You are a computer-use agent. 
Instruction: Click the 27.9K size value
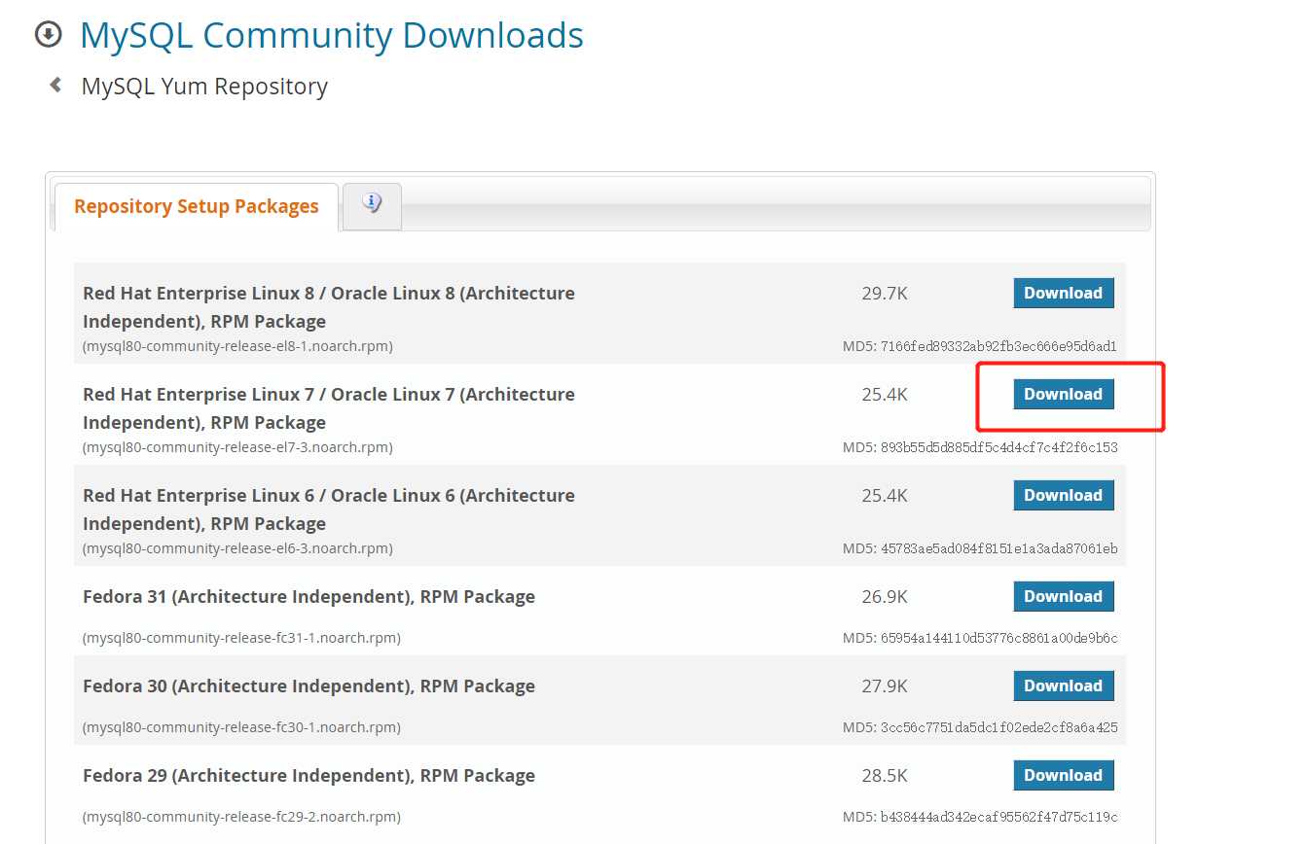pos(885,686)
